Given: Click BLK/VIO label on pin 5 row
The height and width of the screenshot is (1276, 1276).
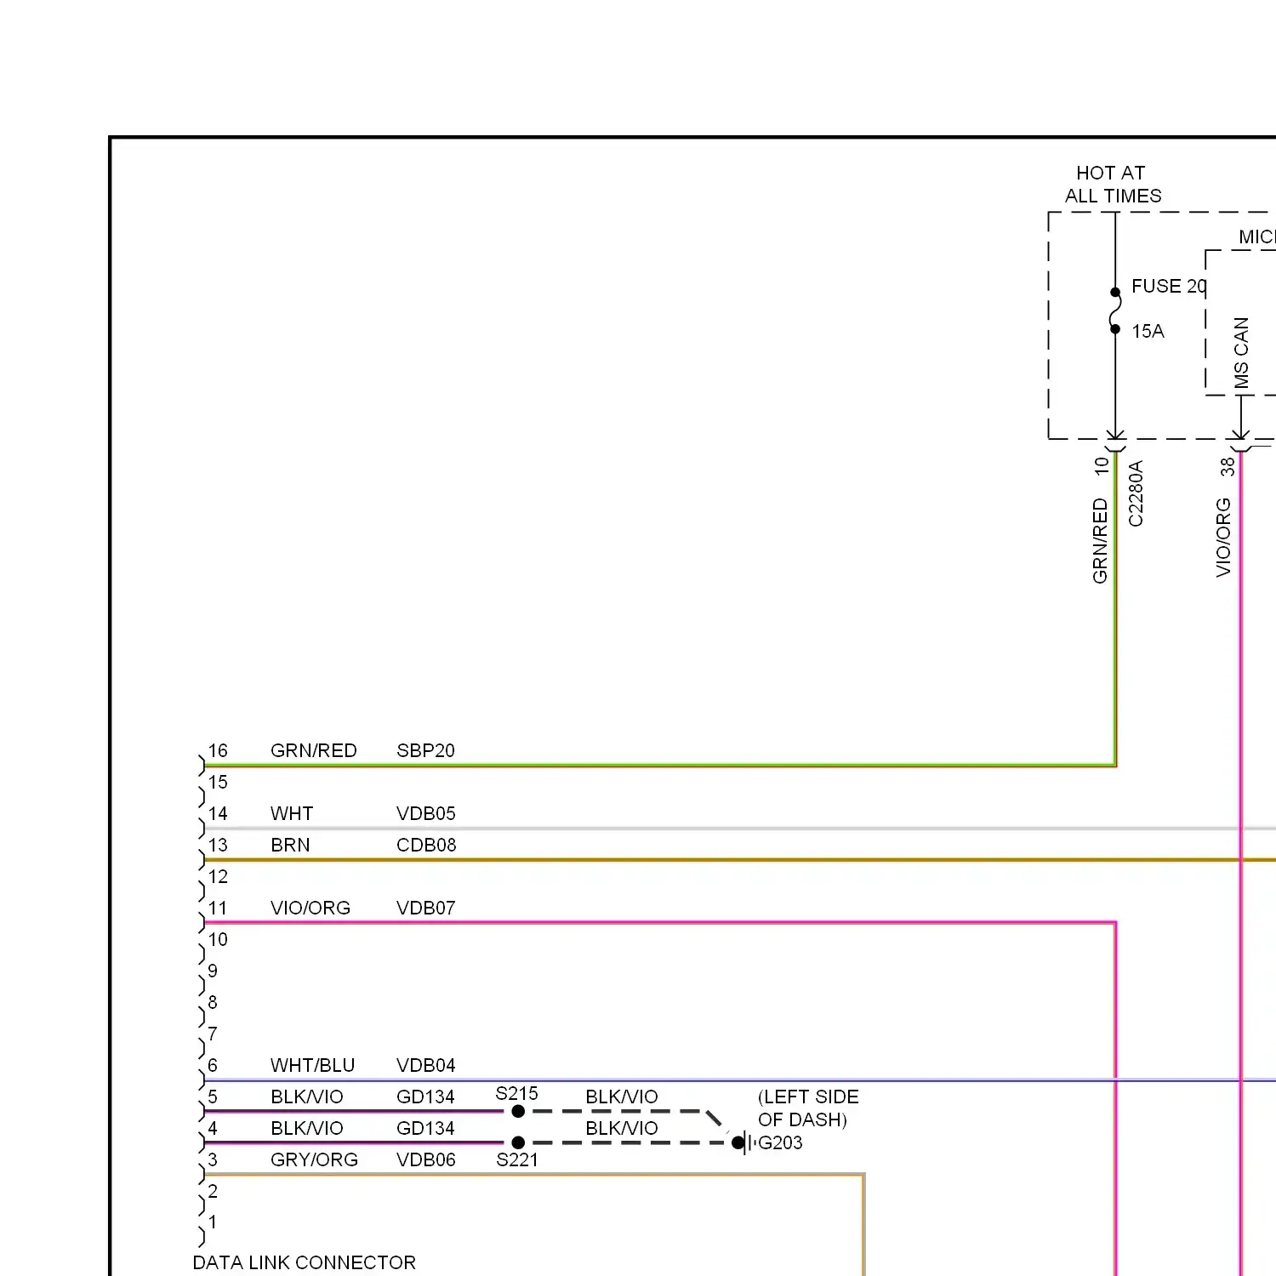Looking at the screenshot, I should coord(307,1097).
